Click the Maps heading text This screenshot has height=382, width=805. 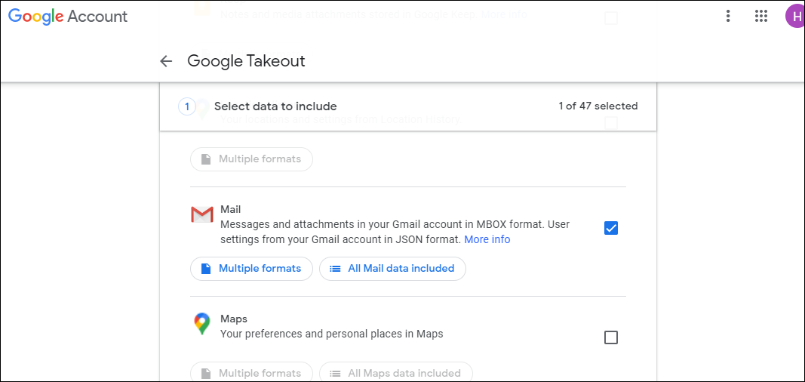[234, 319]
